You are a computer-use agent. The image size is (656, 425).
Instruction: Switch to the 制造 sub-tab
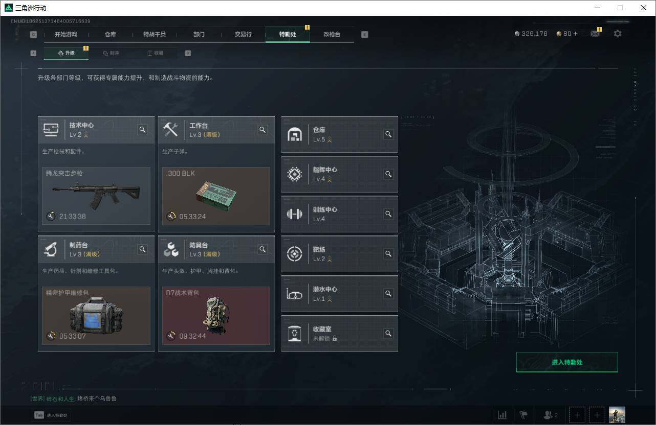(x=112, y=53)
